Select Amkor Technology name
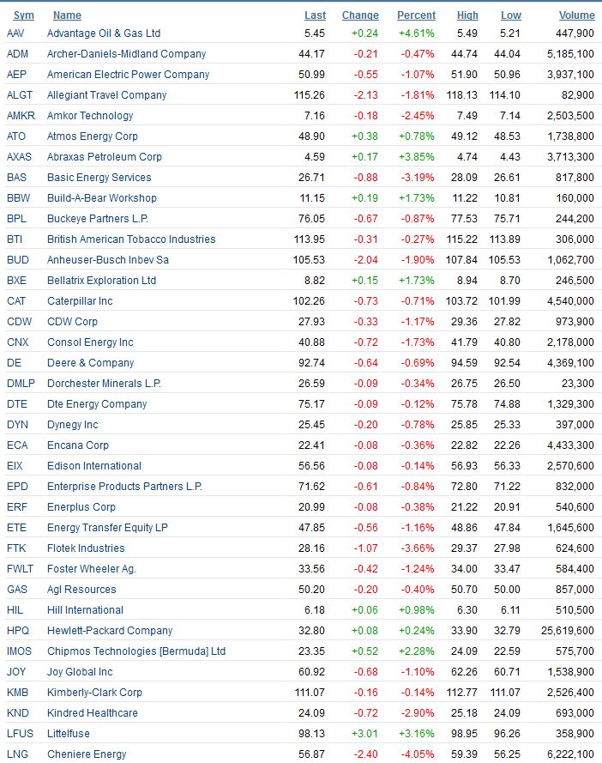The image size is (602, 763). click(90, 115)
